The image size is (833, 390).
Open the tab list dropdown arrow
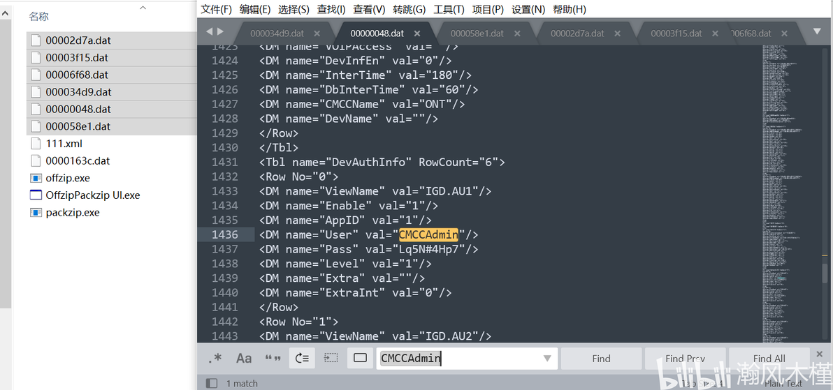click(x=818, y=32)
